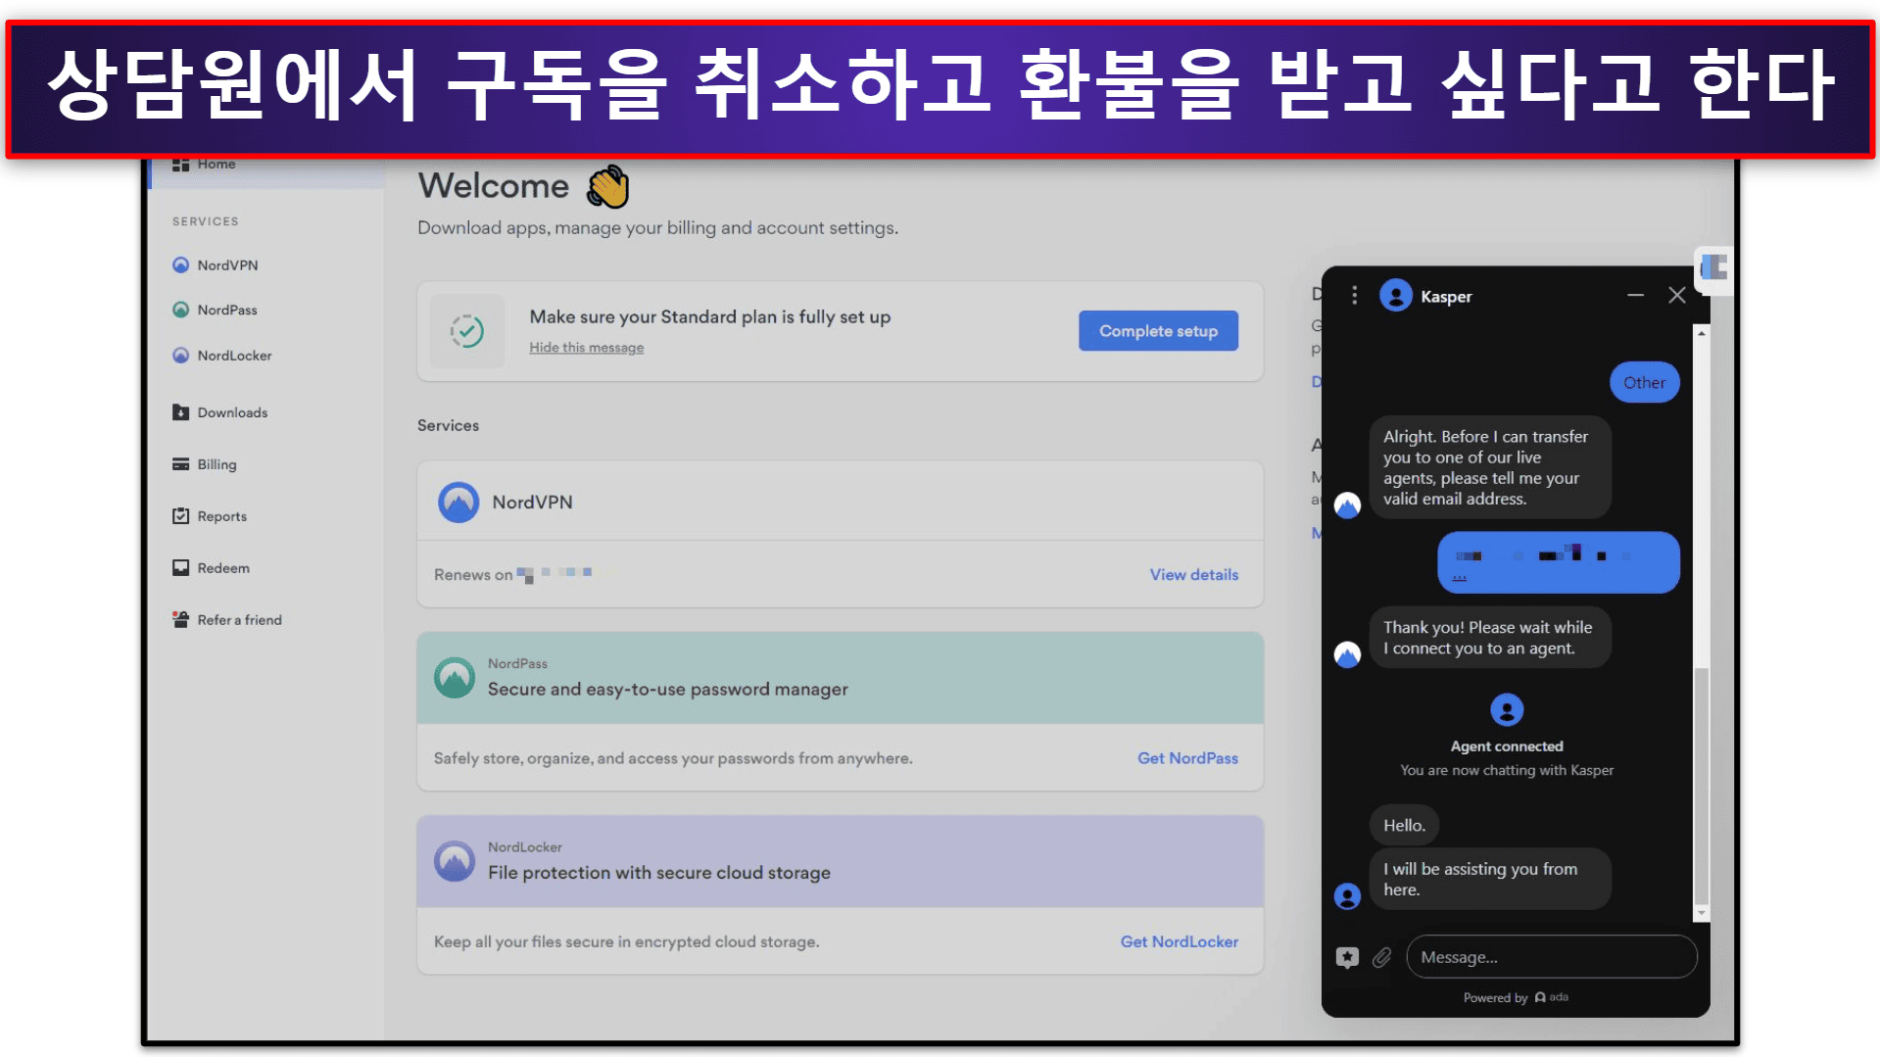
Task: Click agent avatar beside last message
Action: (1347, 896)
